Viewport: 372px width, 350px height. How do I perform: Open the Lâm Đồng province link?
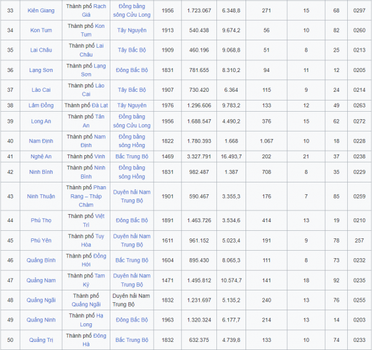click(41, 105)
